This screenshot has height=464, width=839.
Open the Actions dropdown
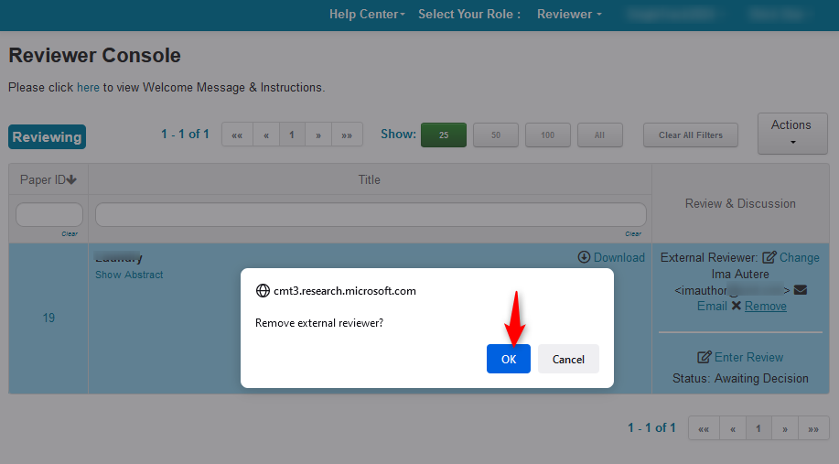click(792, 134)
